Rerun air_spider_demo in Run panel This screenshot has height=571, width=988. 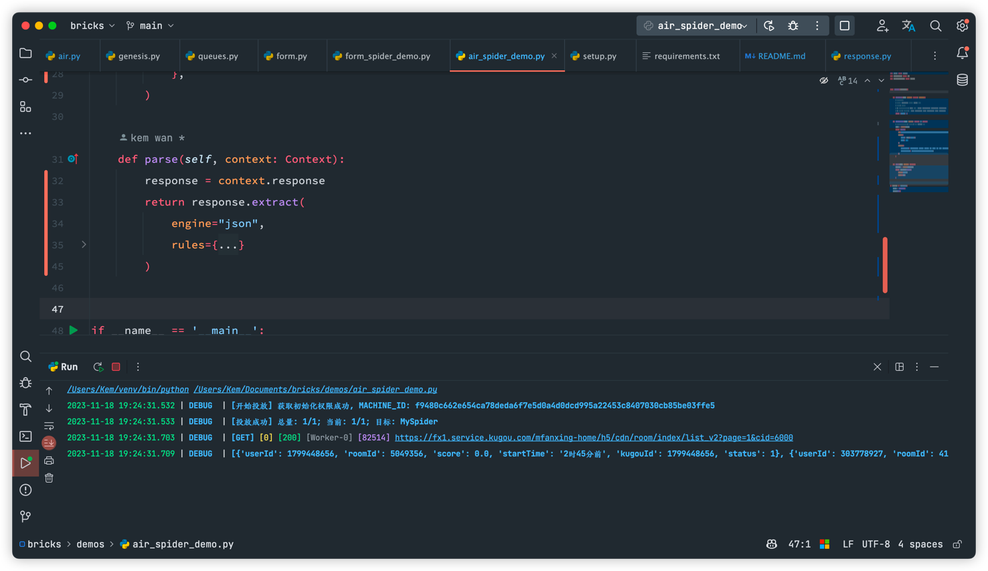pyautogui.click(x=98, y=367)
